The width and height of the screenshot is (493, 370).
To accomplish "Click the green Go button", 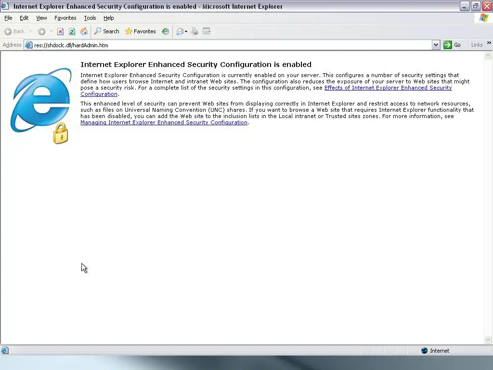I will 453,45.
